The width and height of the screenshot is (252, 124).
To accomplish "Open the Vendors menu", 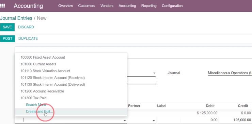I will pyautogui.click(x=107, y=6).
